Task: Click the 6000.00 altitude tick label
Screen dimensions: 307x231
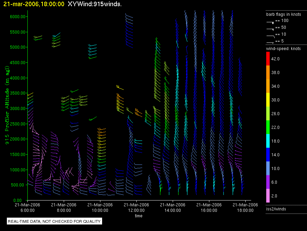Action: (17, 17)
